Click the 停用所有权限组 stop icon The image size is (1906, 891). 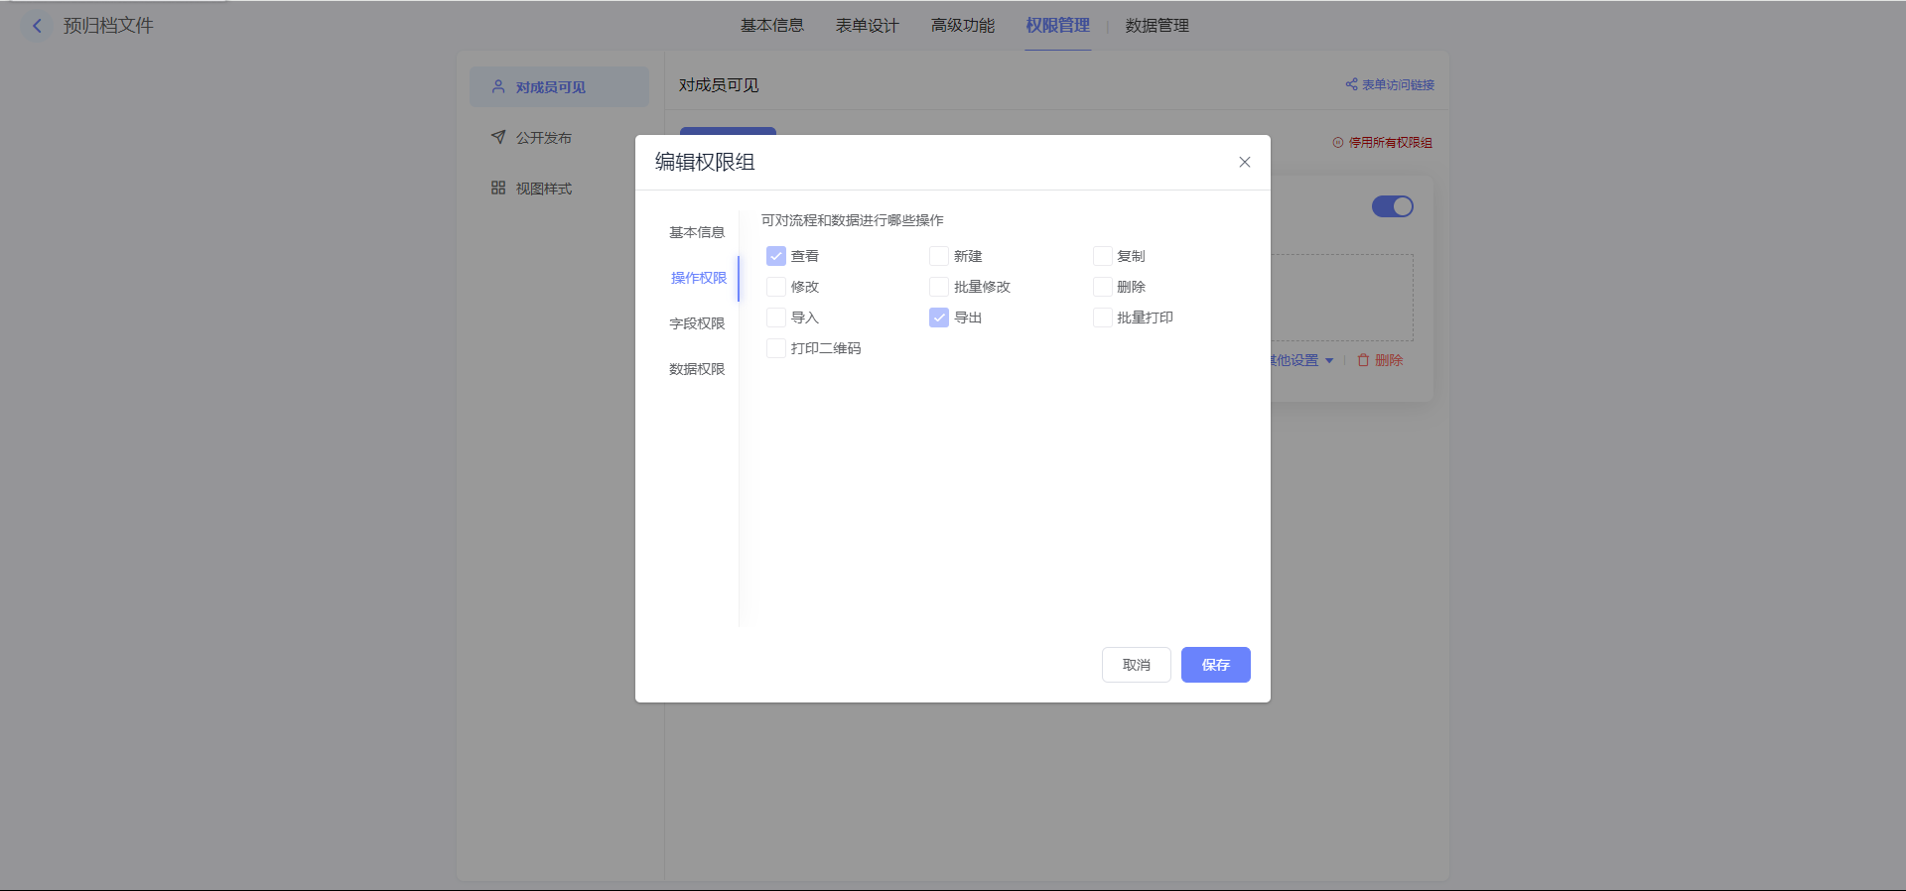(x=1337, y=143)
